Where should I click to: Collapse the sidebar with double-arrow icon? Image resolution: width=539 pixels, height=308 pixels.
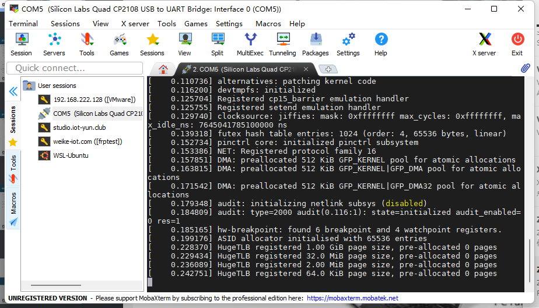coord(13,91)
